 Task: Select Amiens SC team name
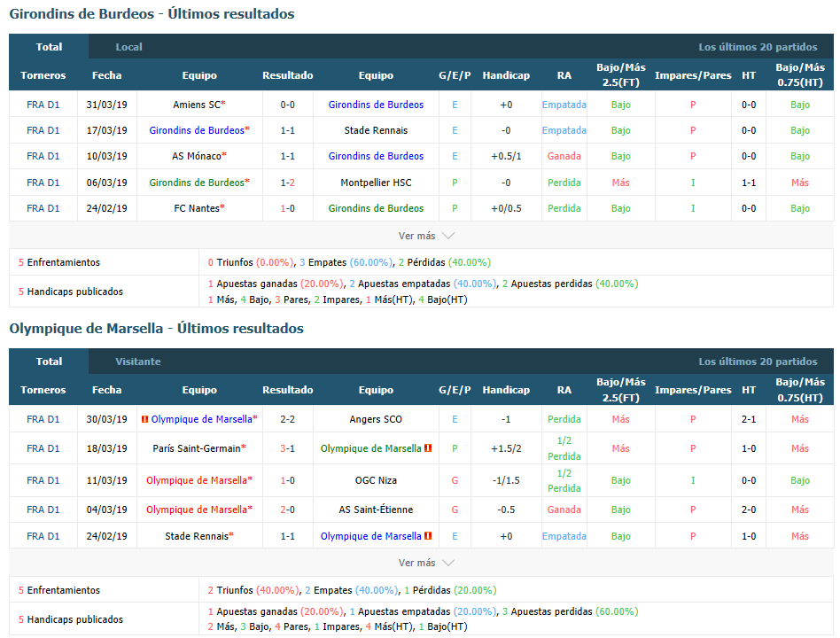click(x=197, y=105)
